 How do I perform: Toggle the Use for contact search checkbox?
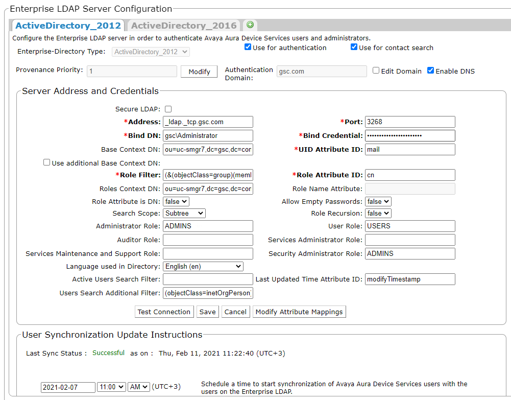pyautogui.click(x=354, y=47)
